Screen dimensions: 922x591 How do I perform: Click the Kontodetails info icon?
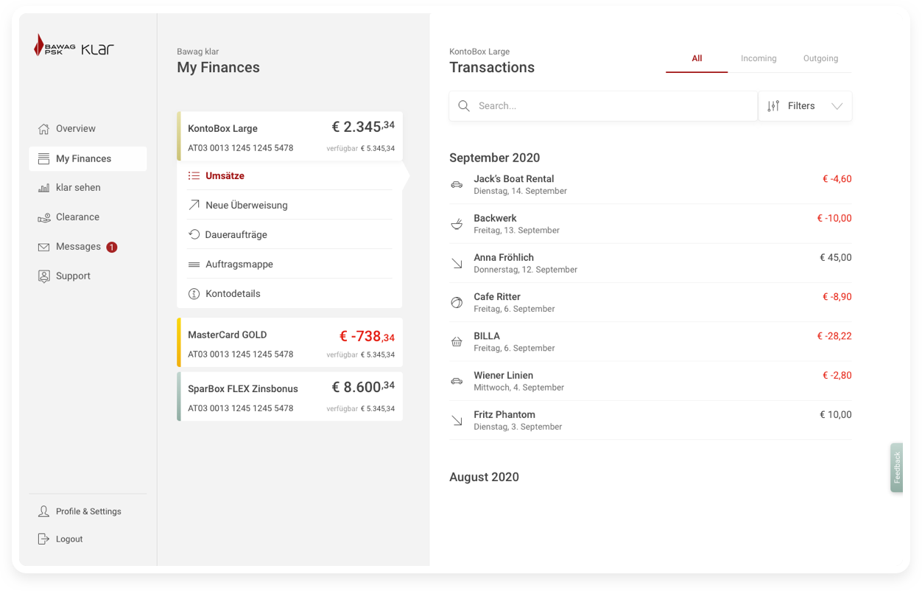194,294
